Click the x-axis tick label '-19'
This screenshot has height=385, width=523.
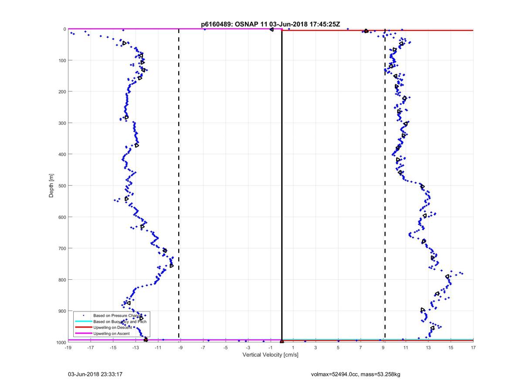point(68,348)
